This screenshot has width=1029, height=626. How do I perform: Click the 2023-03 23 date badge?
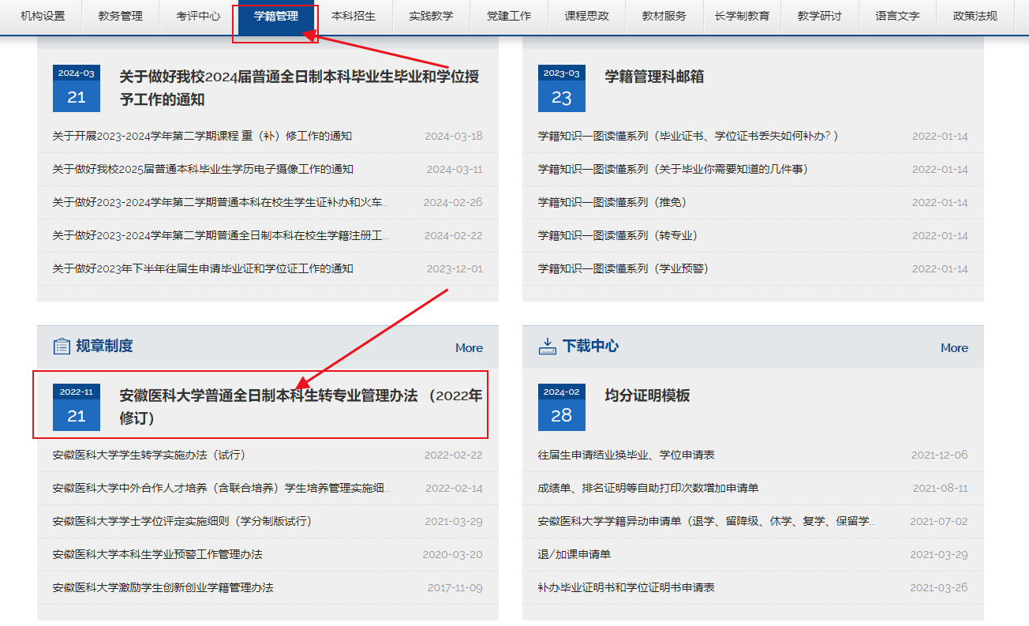tap(562, 88)
